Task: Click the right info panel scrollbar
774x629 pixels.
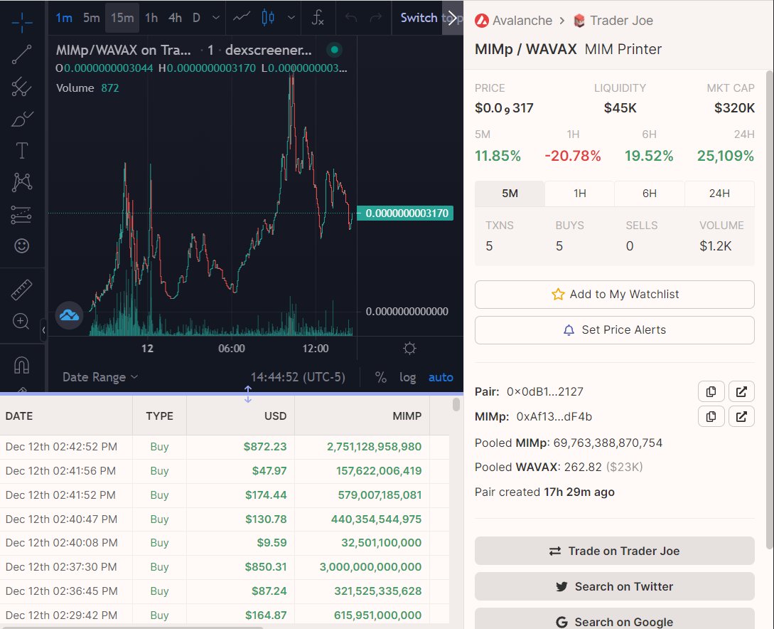Action: [770, 310]
